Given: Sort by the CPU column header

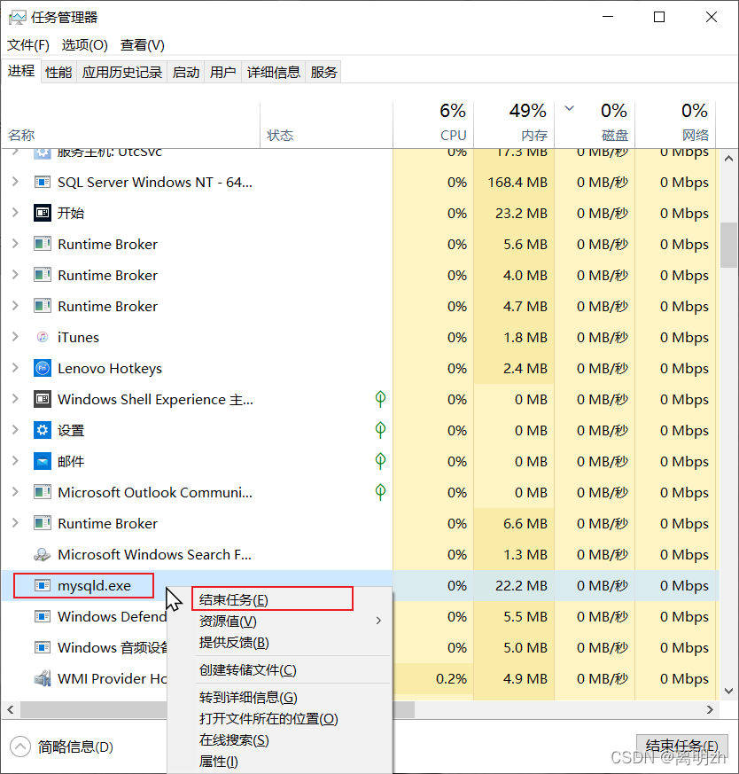Looking at the screenshot, I should point(433,124).
